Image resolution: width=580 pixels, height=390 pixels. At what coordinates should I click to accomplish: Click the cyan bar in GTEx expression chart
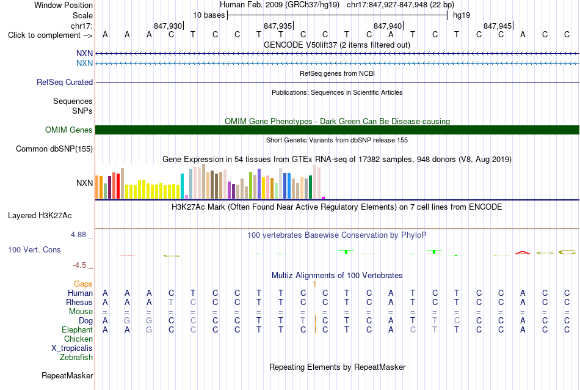[182, 186]
